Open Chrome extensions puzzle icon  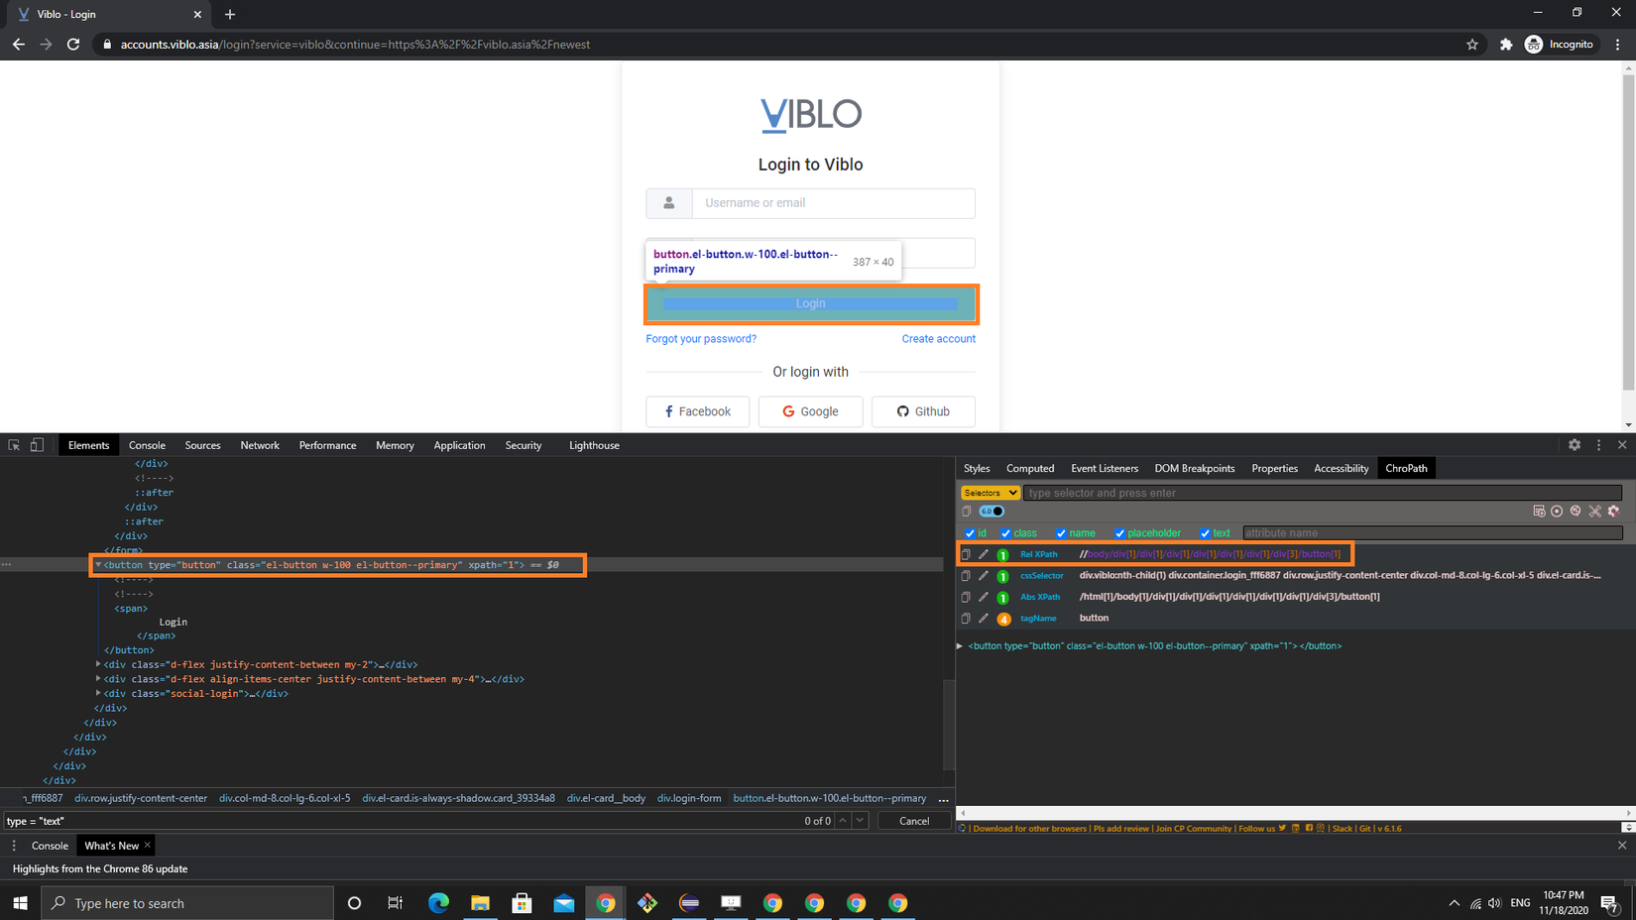point(1506,45)
